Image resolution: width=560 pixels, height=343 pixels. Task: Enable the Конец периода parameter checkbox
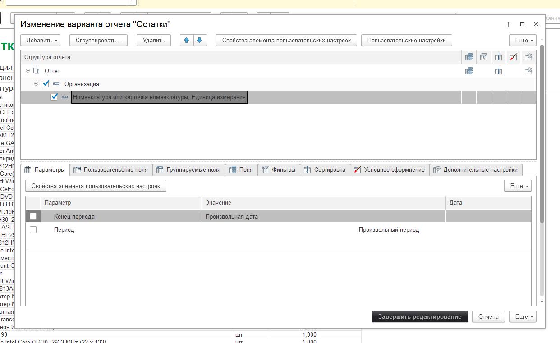tap(33, 216)
